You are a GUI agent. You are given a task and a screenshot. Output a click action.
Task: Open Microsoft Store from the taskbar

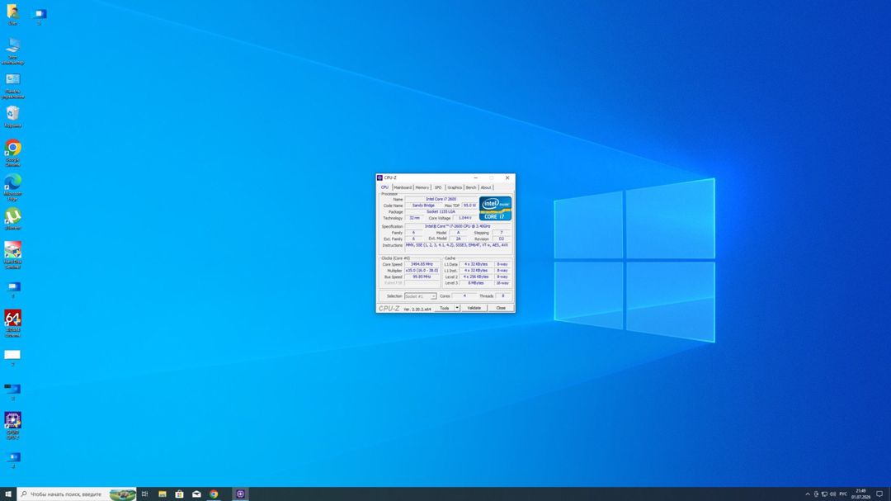tap(179, 494)
